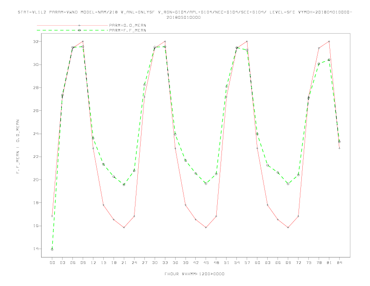Click x-axis forecast hour label 51
The image size is (370, 286).
(x=227, y=263)
